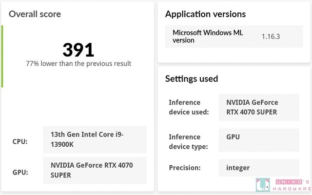Select the GPU inference device type value

[233, 137]
